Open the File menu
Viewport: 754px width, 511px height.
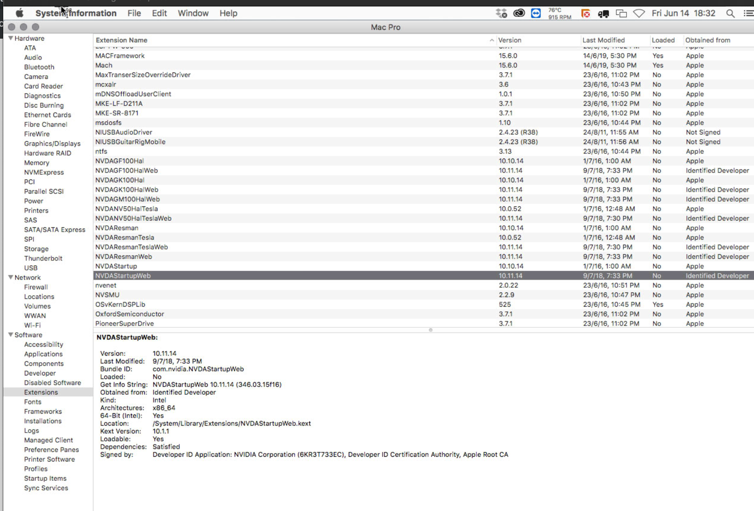pos(134,13)
